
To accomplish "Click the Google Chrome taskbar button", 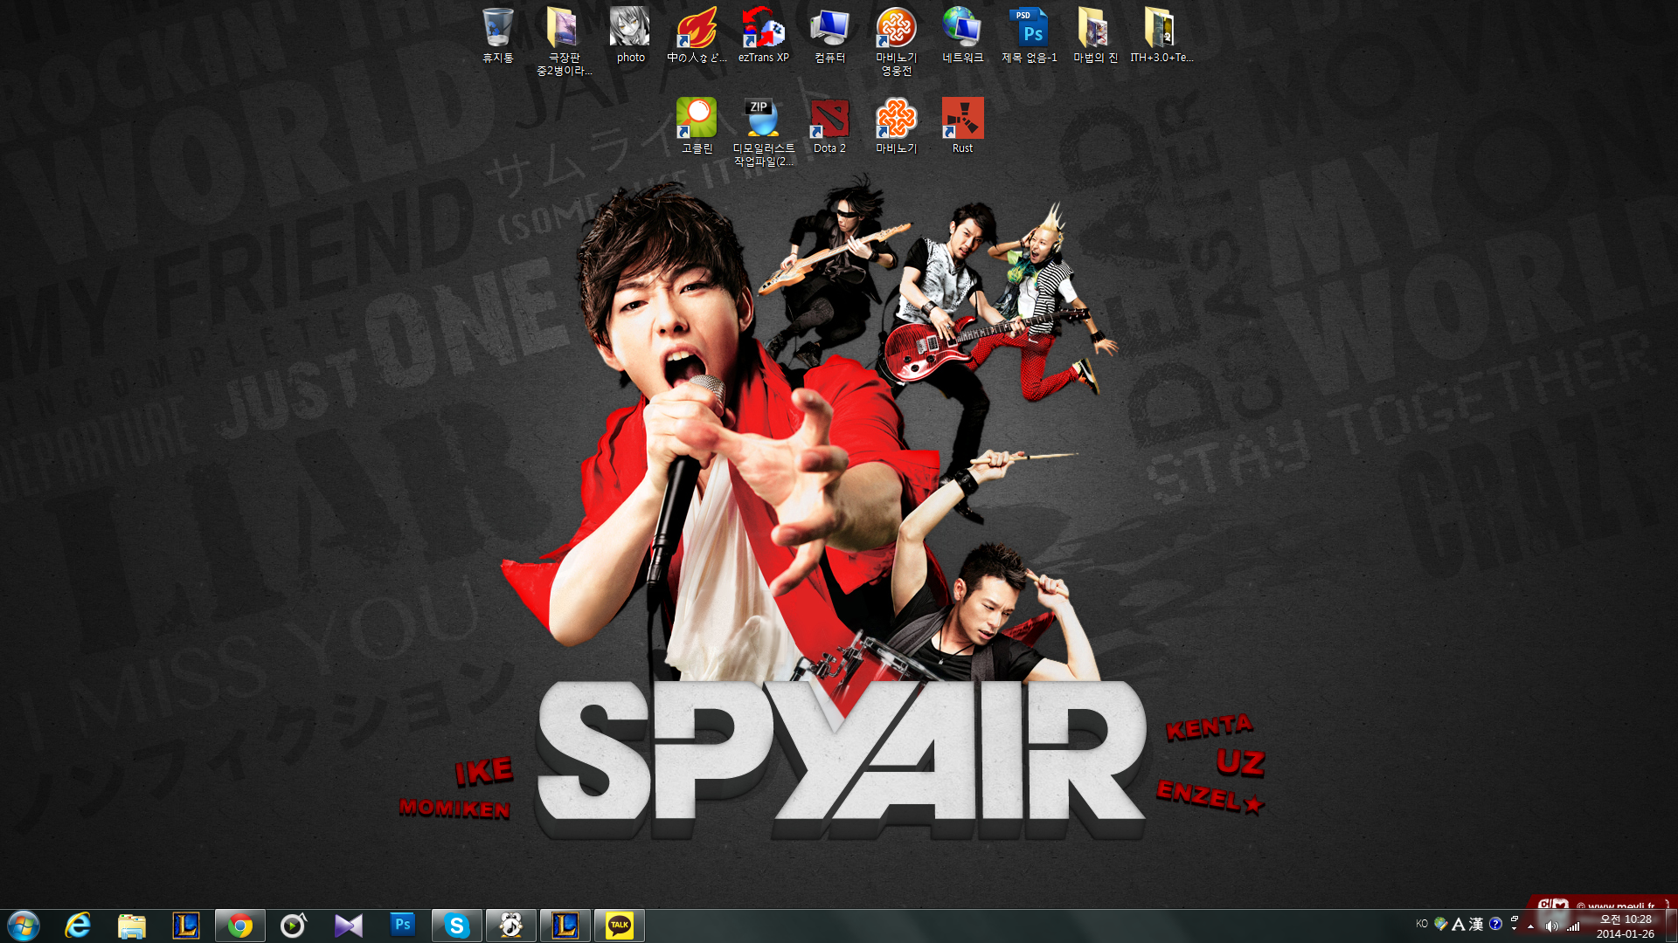I will pyautogui.click(x=239, y=926).
